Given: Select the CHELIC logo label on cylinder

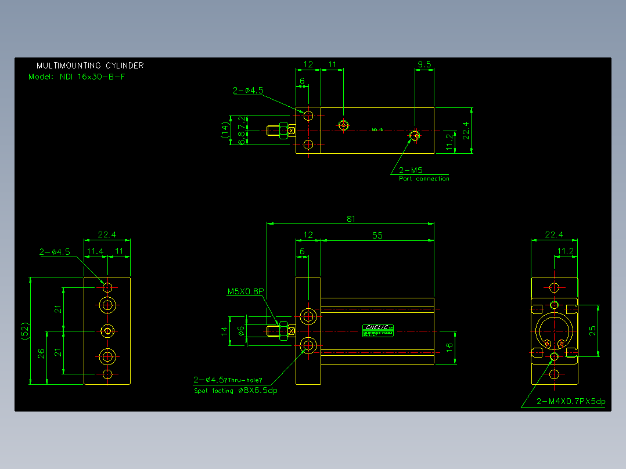Looking at the screenshot, I should (x=378, y=330).
